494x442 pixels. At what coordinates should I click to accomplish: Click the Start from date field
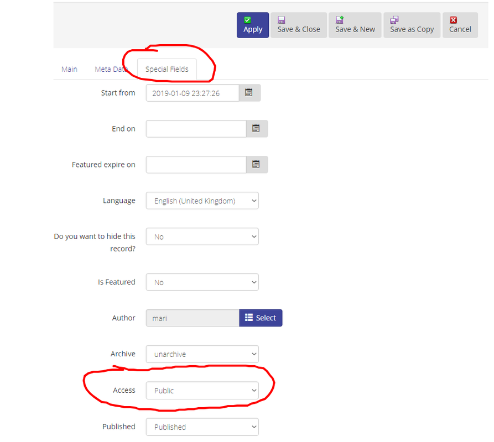click(x=193, y=93)
